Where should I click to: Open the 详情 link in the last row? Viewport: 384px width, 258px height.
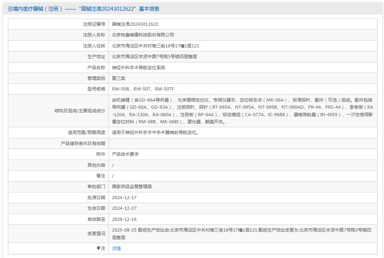[x=116, y=249]
